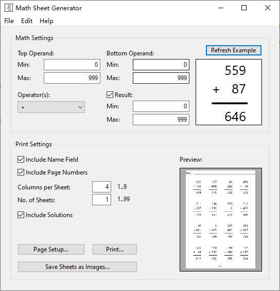The width and height of the screenshot is (280, 291).
Task: Focus the Top Operand Max field
Action: click(72, 78)
